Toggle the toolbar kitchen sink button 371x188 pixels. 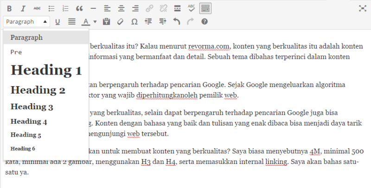click(205, 8)
